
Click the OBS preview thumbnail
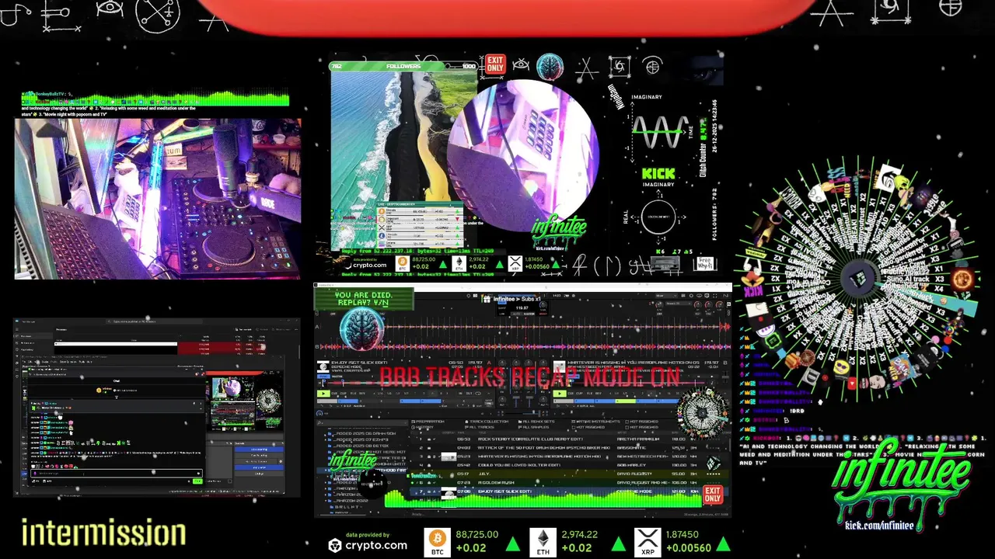pos(245,401)
